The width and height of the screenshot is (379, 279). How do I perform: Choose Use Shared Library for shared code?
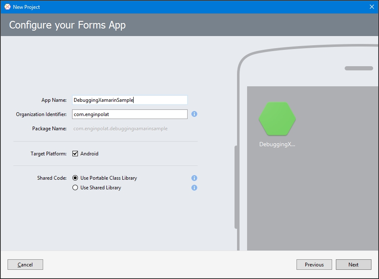tap(75, 188)
